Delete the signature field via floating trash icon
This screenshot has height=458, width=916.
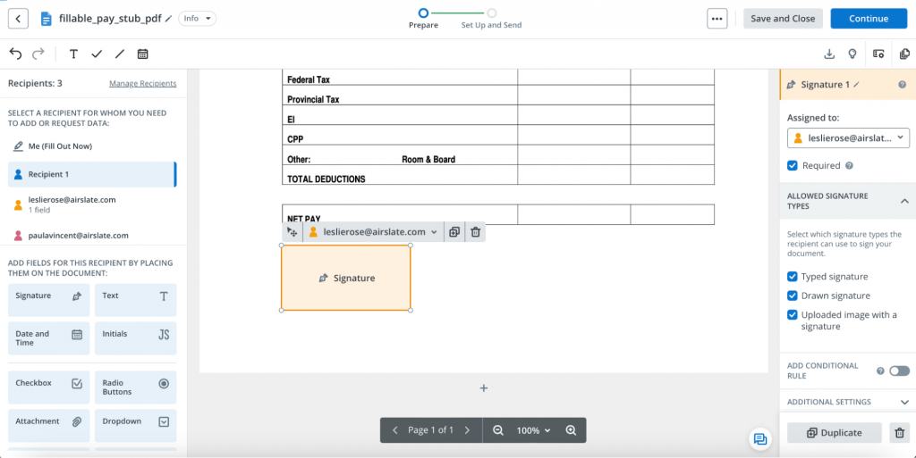tap(476, 232)
